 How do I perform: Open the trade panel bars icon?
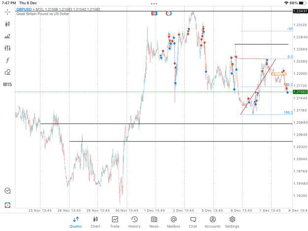click(x=7, y=36)
